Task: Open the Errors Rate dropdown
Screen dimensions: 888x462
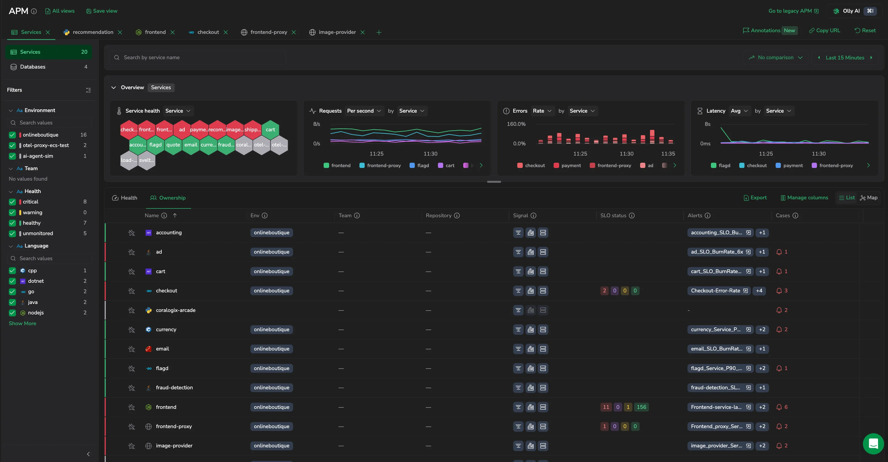Action: [542, 111]
